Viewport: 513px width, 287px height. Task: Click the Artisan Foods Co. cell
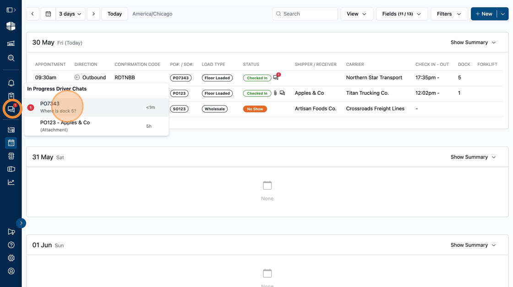point(316,108)
